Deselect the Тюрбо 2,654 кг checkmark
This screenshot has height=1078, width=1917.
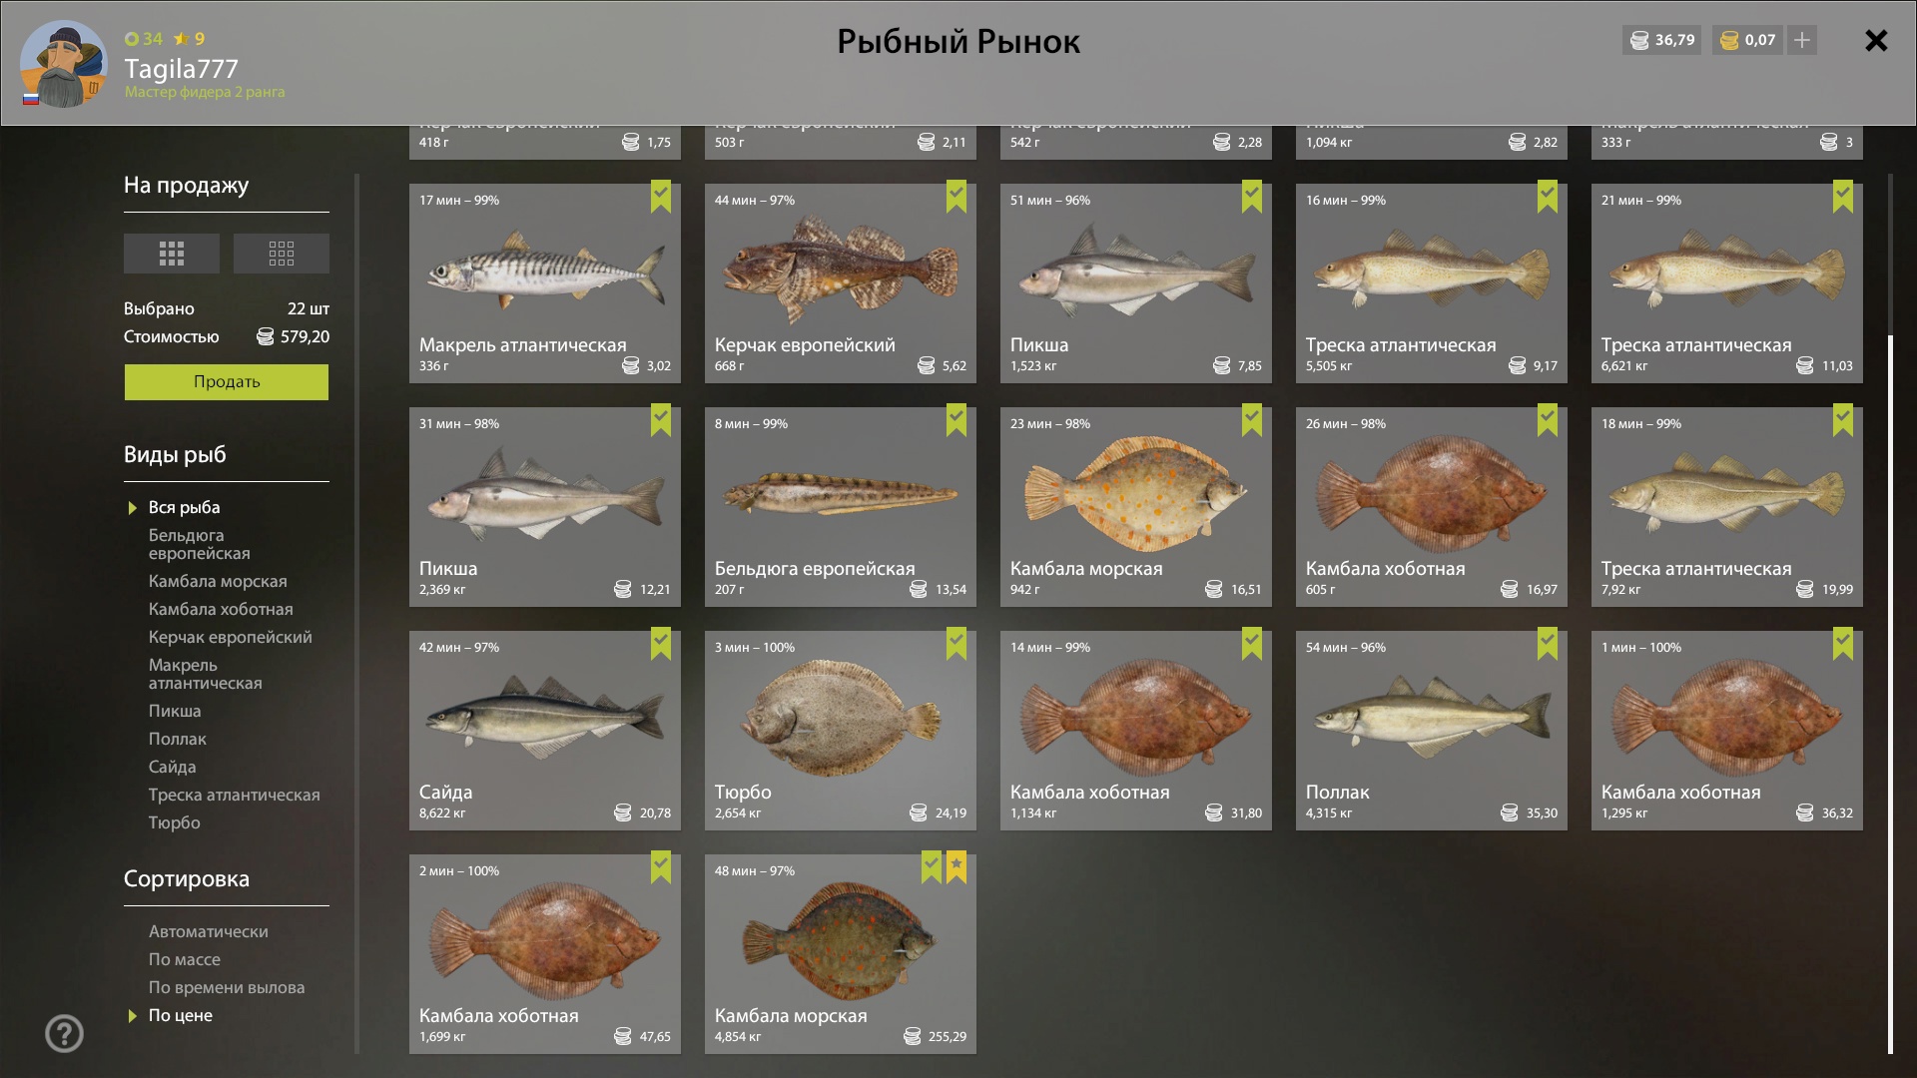(957, 644)
